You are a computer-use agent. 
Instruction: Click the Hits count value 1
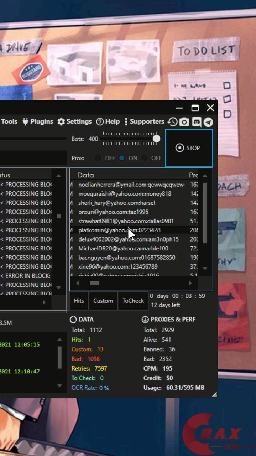click(x=89, y=340)
